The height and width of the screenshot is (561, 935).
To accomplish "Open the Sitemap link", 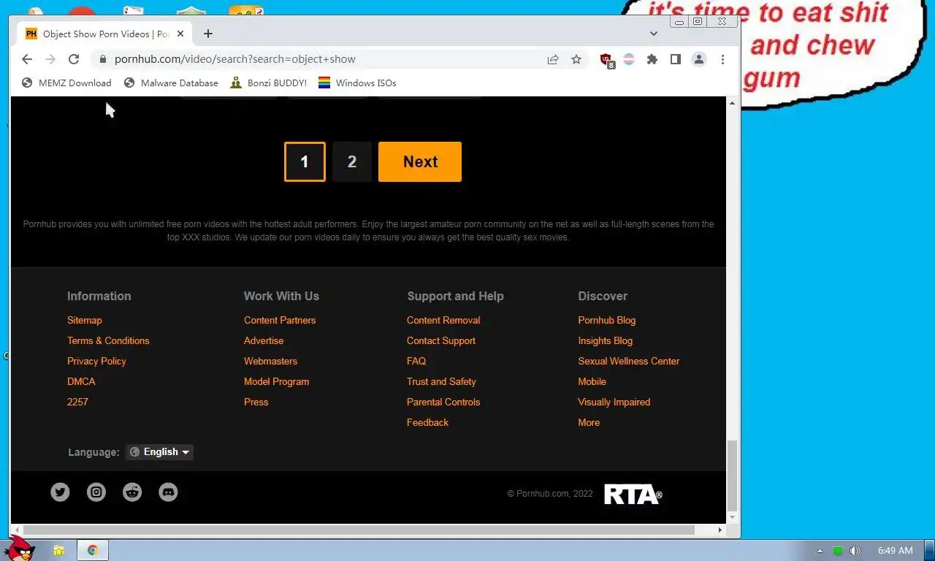I will tap(85, 320).
